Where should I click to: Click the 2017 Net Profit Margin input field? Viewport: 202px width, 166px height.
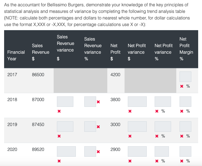point(185,76)
